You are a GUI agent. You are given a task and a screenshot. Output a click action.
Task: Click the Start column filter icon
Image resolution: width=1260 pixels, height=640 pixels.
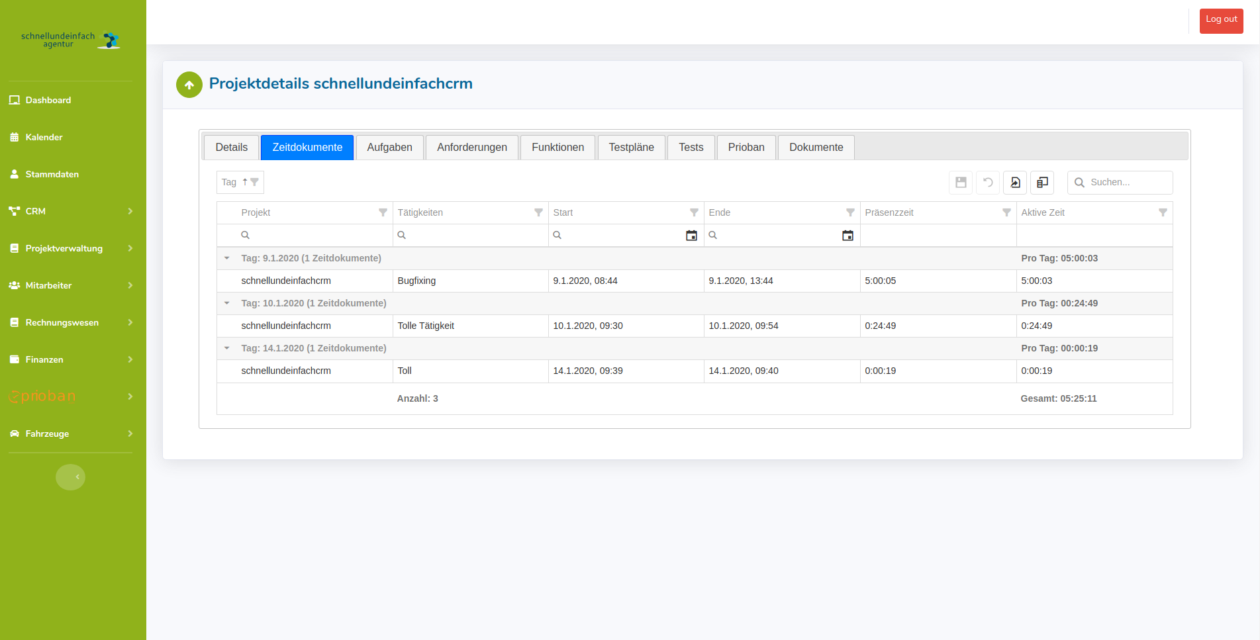(x=694, y=212)
